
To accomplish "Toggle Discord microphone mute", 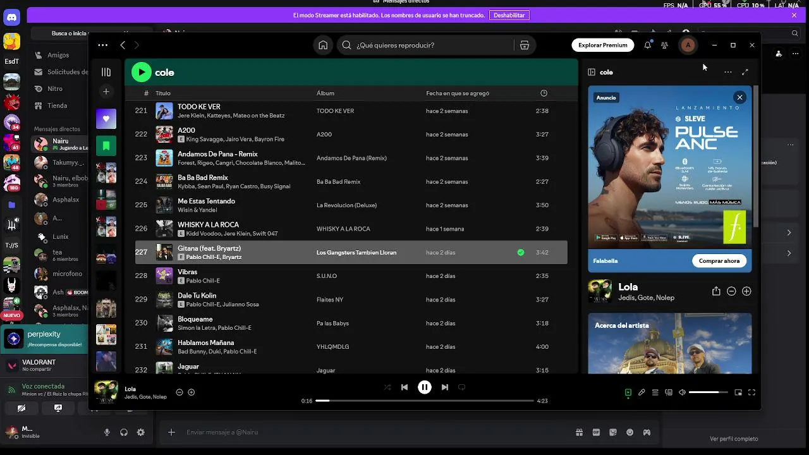I will [x=107, y=432].
